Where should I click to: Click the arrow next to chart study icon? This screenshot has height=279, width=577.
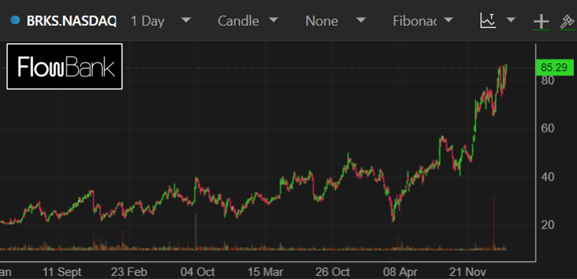(x=511, y=20)
